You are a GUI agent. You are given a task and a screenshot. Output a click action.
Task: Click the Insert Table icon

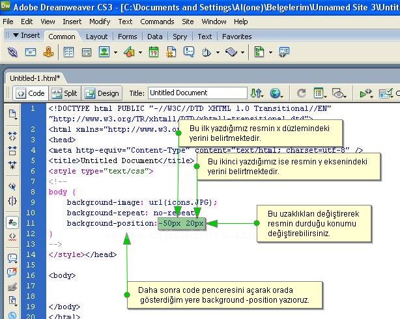coord(68,52)
